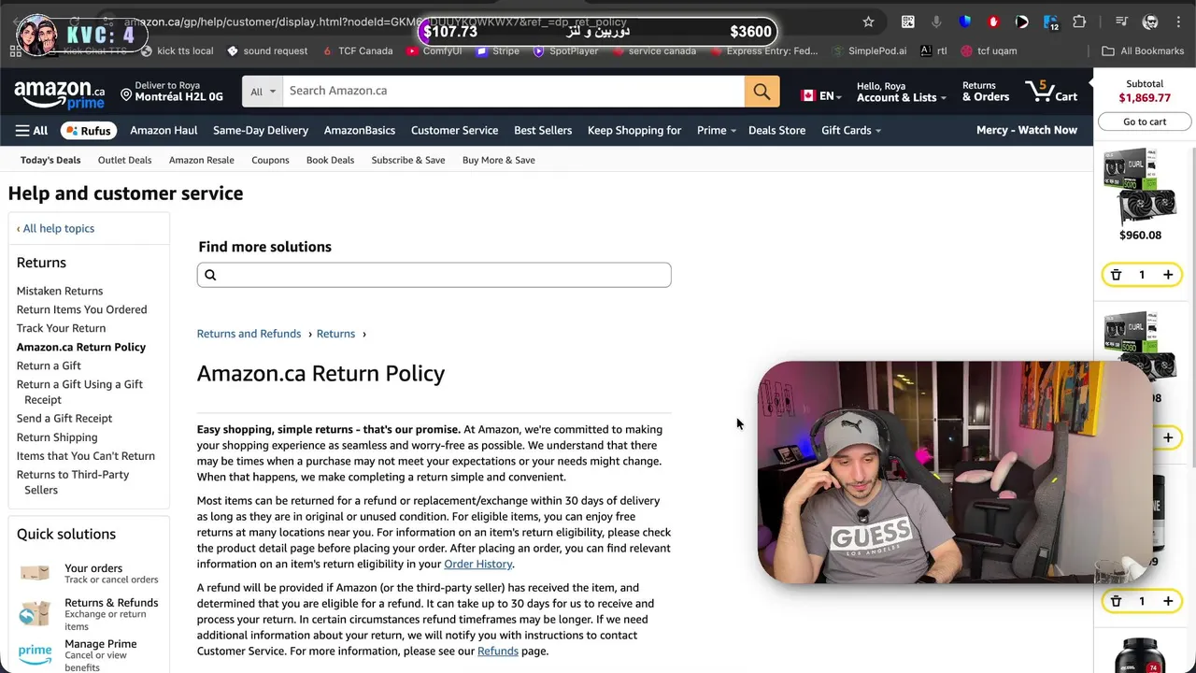
Task: Remove the third cart item via trash icon
Action: 1116,601
